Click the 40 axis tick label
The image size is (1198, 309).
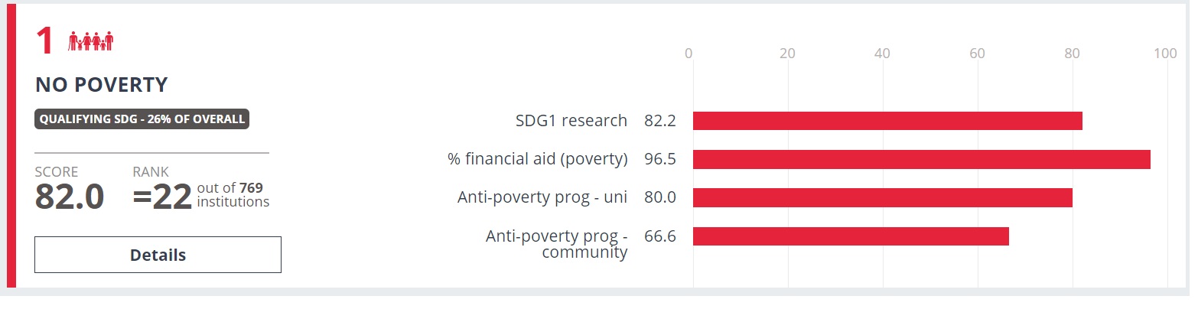(882, 54)
